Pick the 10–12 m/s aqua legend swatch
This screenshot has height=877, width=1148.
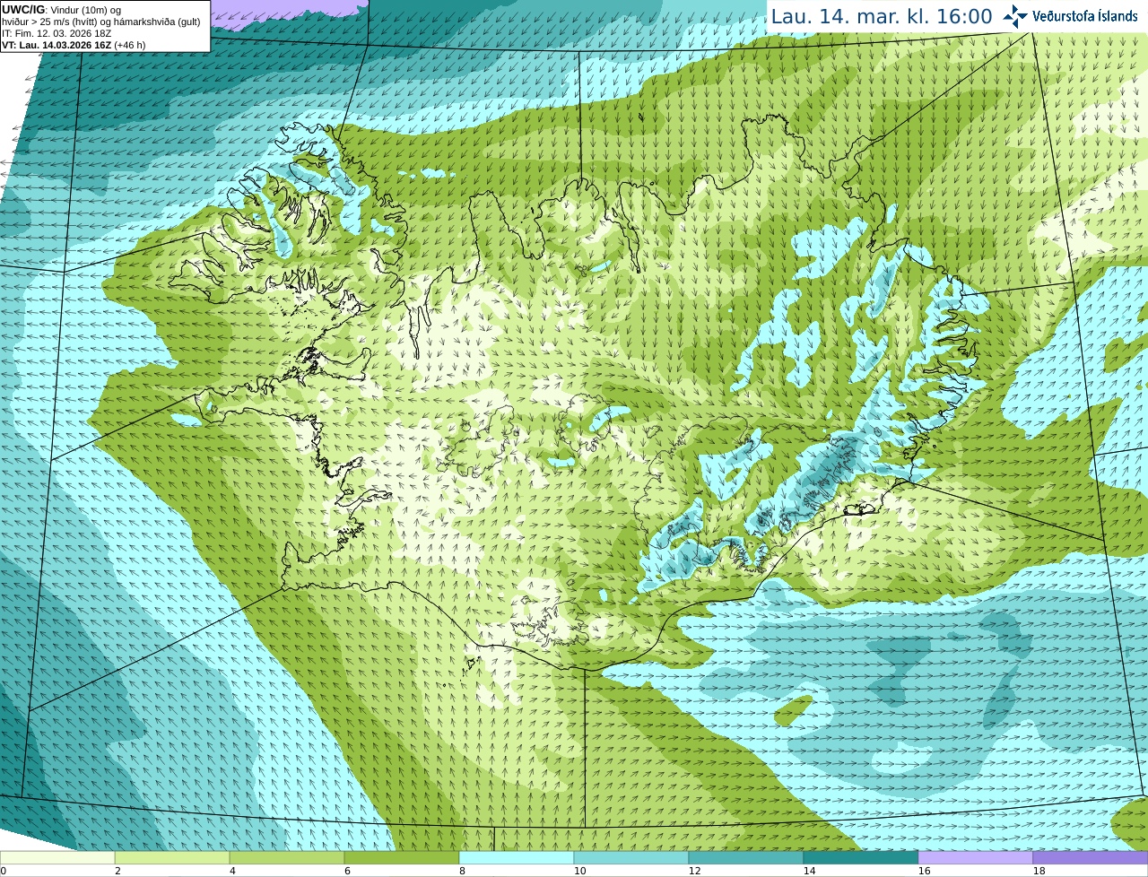click(631, 858)
